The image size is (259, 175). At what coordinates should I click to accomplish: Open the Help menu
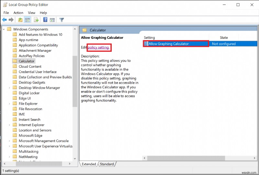pyautogui.click(x=43, y=13)
